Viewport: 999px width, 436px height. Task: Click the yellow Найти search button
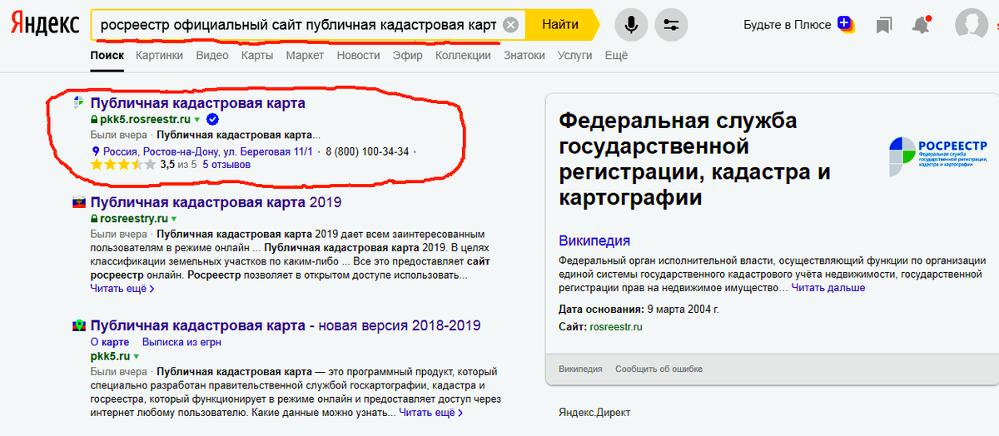(560, 25)
